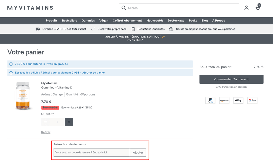Open the Déstockage menu

[176, 20]
